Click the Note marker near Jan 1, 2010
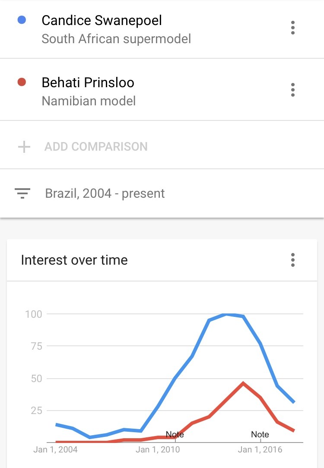The width and height of the screenshot is (324, 468). [175, 434]
